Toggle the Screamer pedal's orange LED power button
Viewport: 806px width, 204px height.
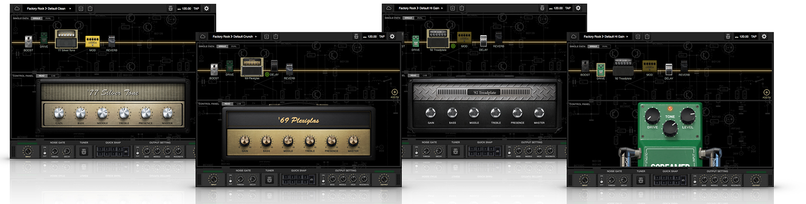coord(669,108)
